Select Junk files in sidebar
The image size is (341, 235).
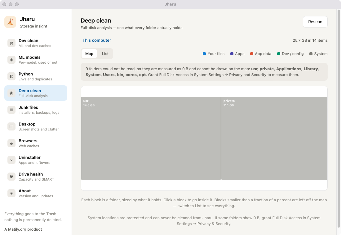point(36,110)
